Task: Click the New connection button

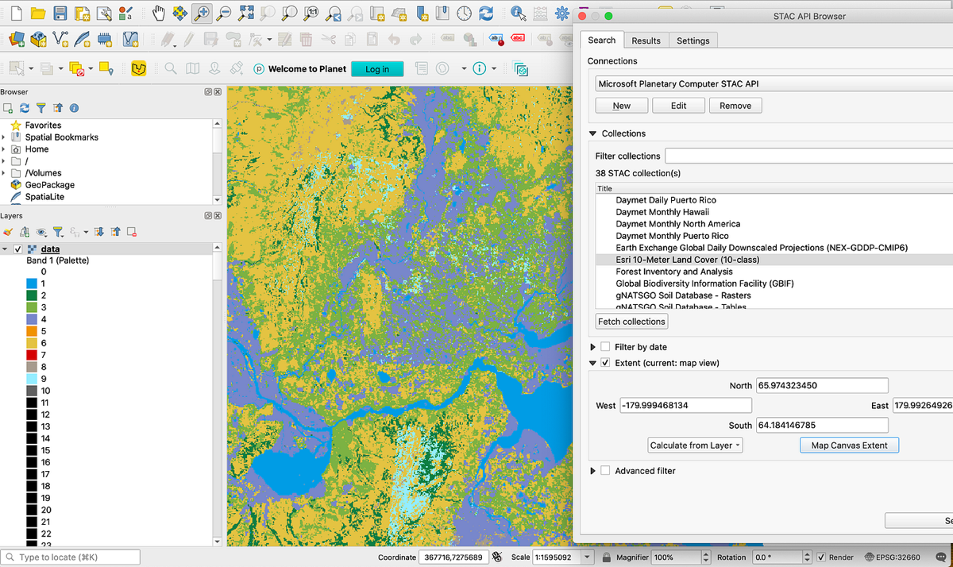Action: pos(622,106)
